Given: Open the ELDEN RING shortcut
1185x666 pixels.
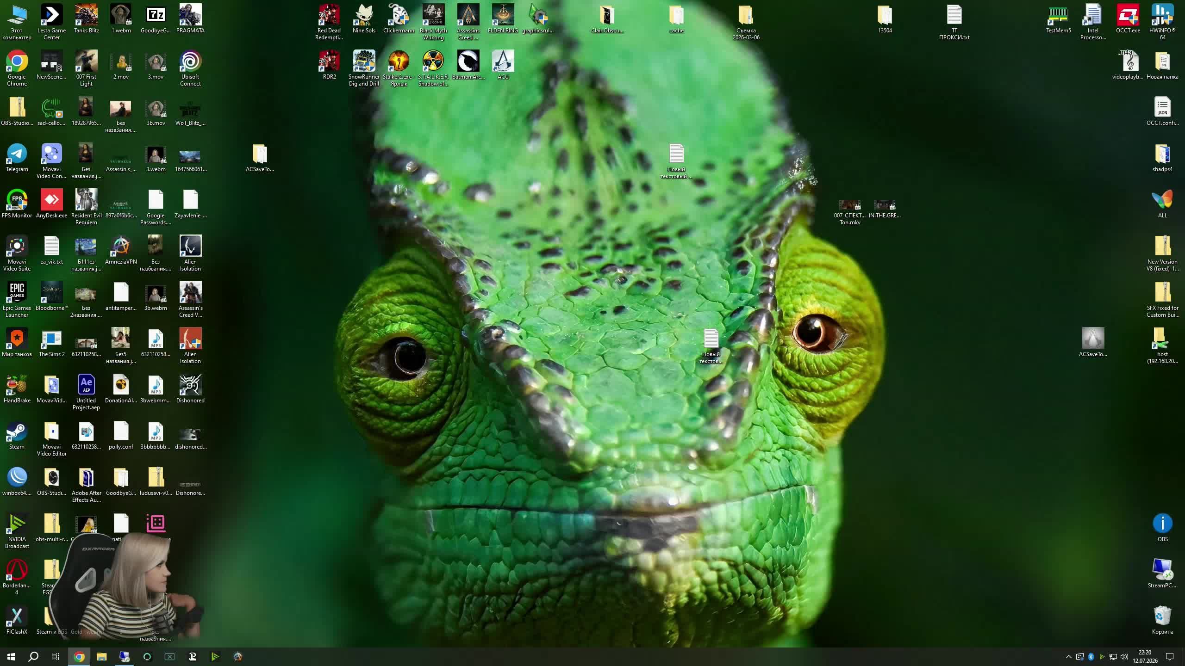Looking at the screenshot, I should point(503,18).
